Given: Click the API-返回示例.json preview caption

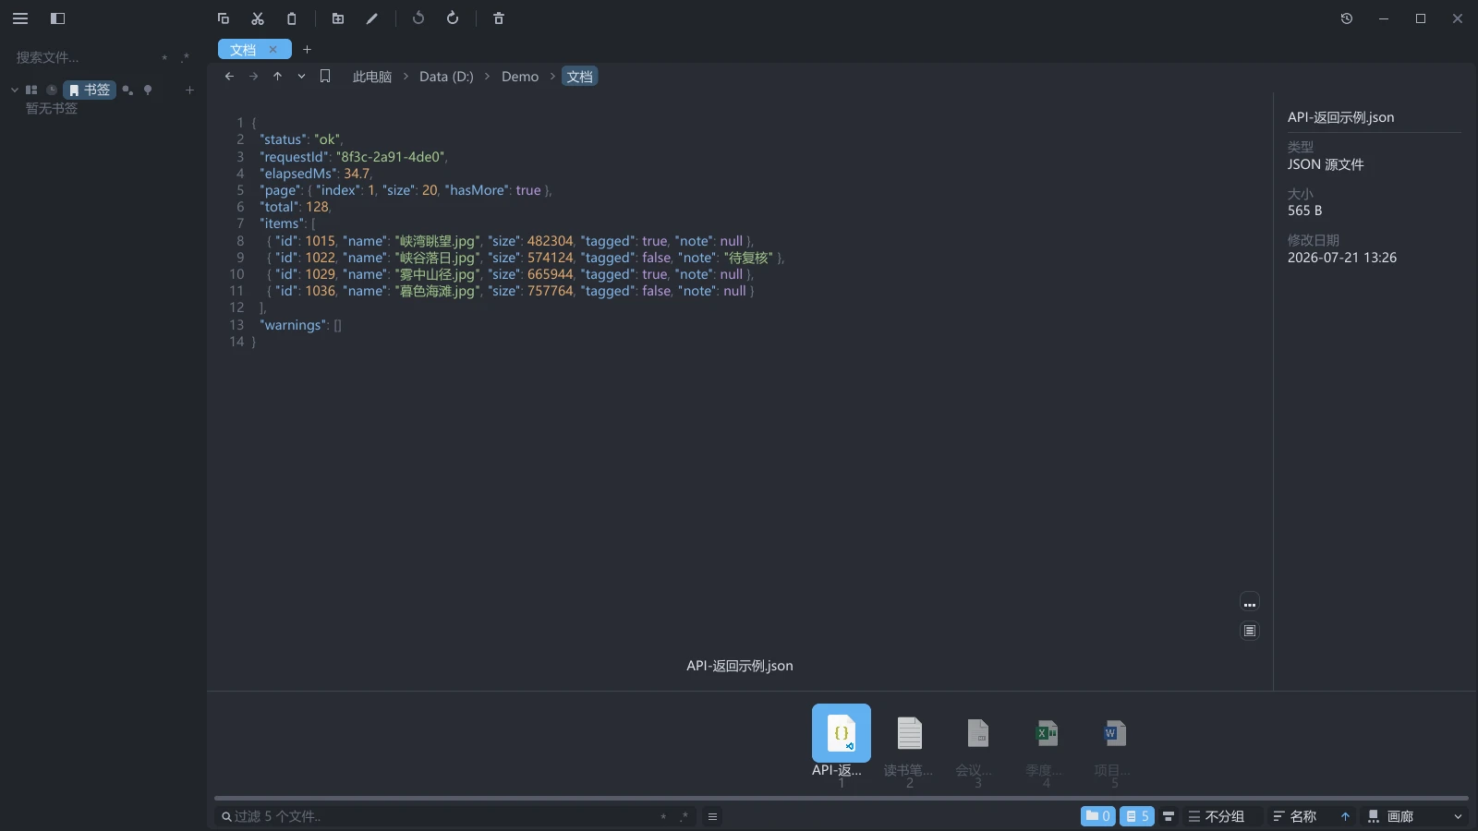Looking at the screenshot, I should [x=740, y=666].
